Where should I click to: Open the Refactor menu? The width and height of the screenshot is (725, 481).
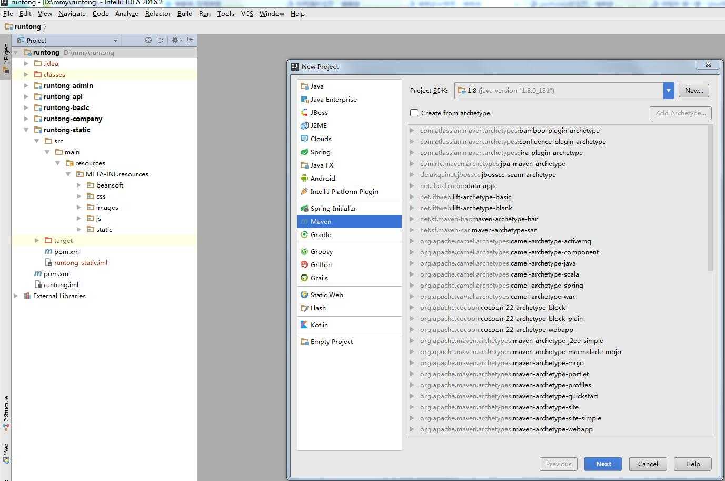(158, 14)
